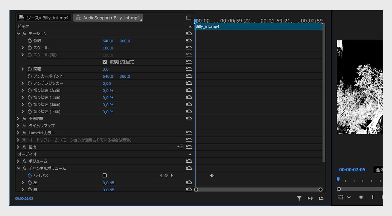This screenshot has height=216, width=392.
Task: Toggle animation stopwatch for アンカーポイント
Action: coord(30,76)
